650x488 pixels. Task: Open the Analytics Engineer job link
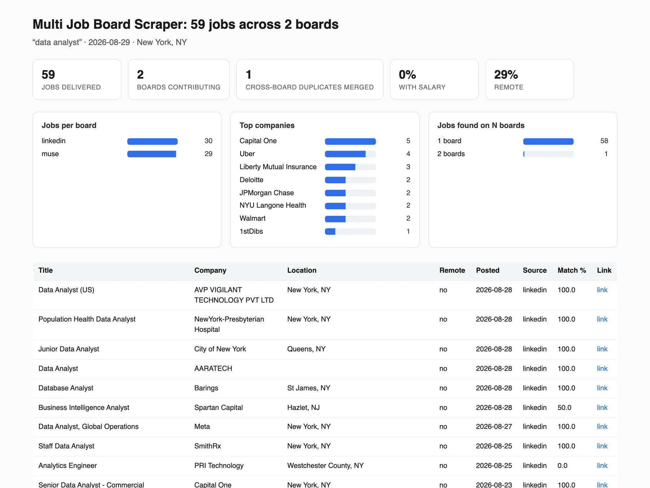tap(602, 466)
